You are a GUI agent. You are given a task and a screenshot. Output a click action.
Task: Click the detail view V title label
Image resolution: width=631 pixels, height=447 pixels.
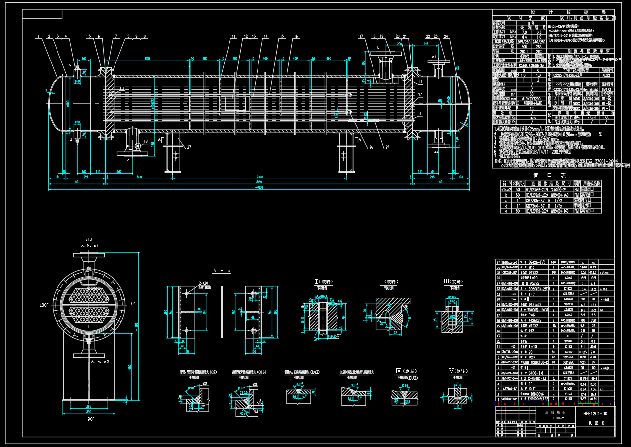tap(459, 371)
